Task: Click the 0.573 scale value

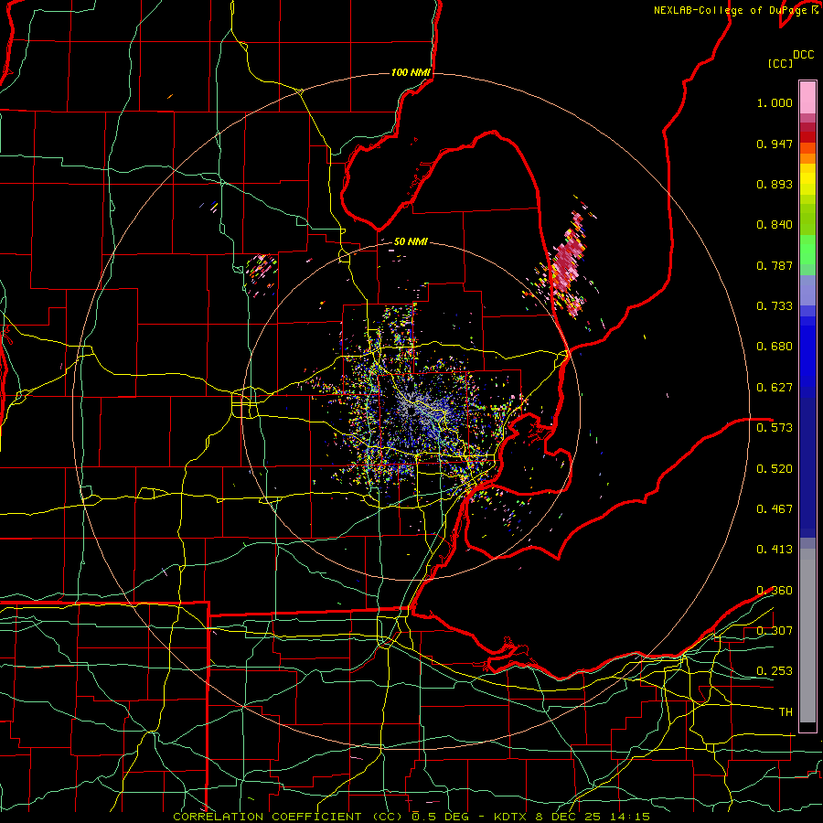Action: click(x=775, y=428)
